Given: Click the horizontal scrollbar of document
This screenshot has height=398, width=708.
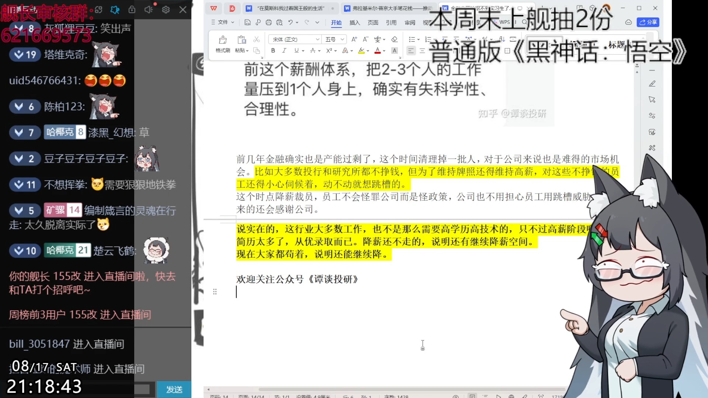Looking at the screenshot, I should click(411, 389).
